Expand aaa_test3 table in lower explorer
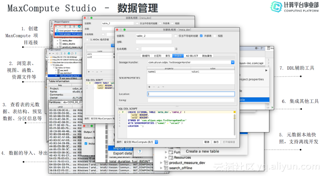 click(x=56, y=70)
